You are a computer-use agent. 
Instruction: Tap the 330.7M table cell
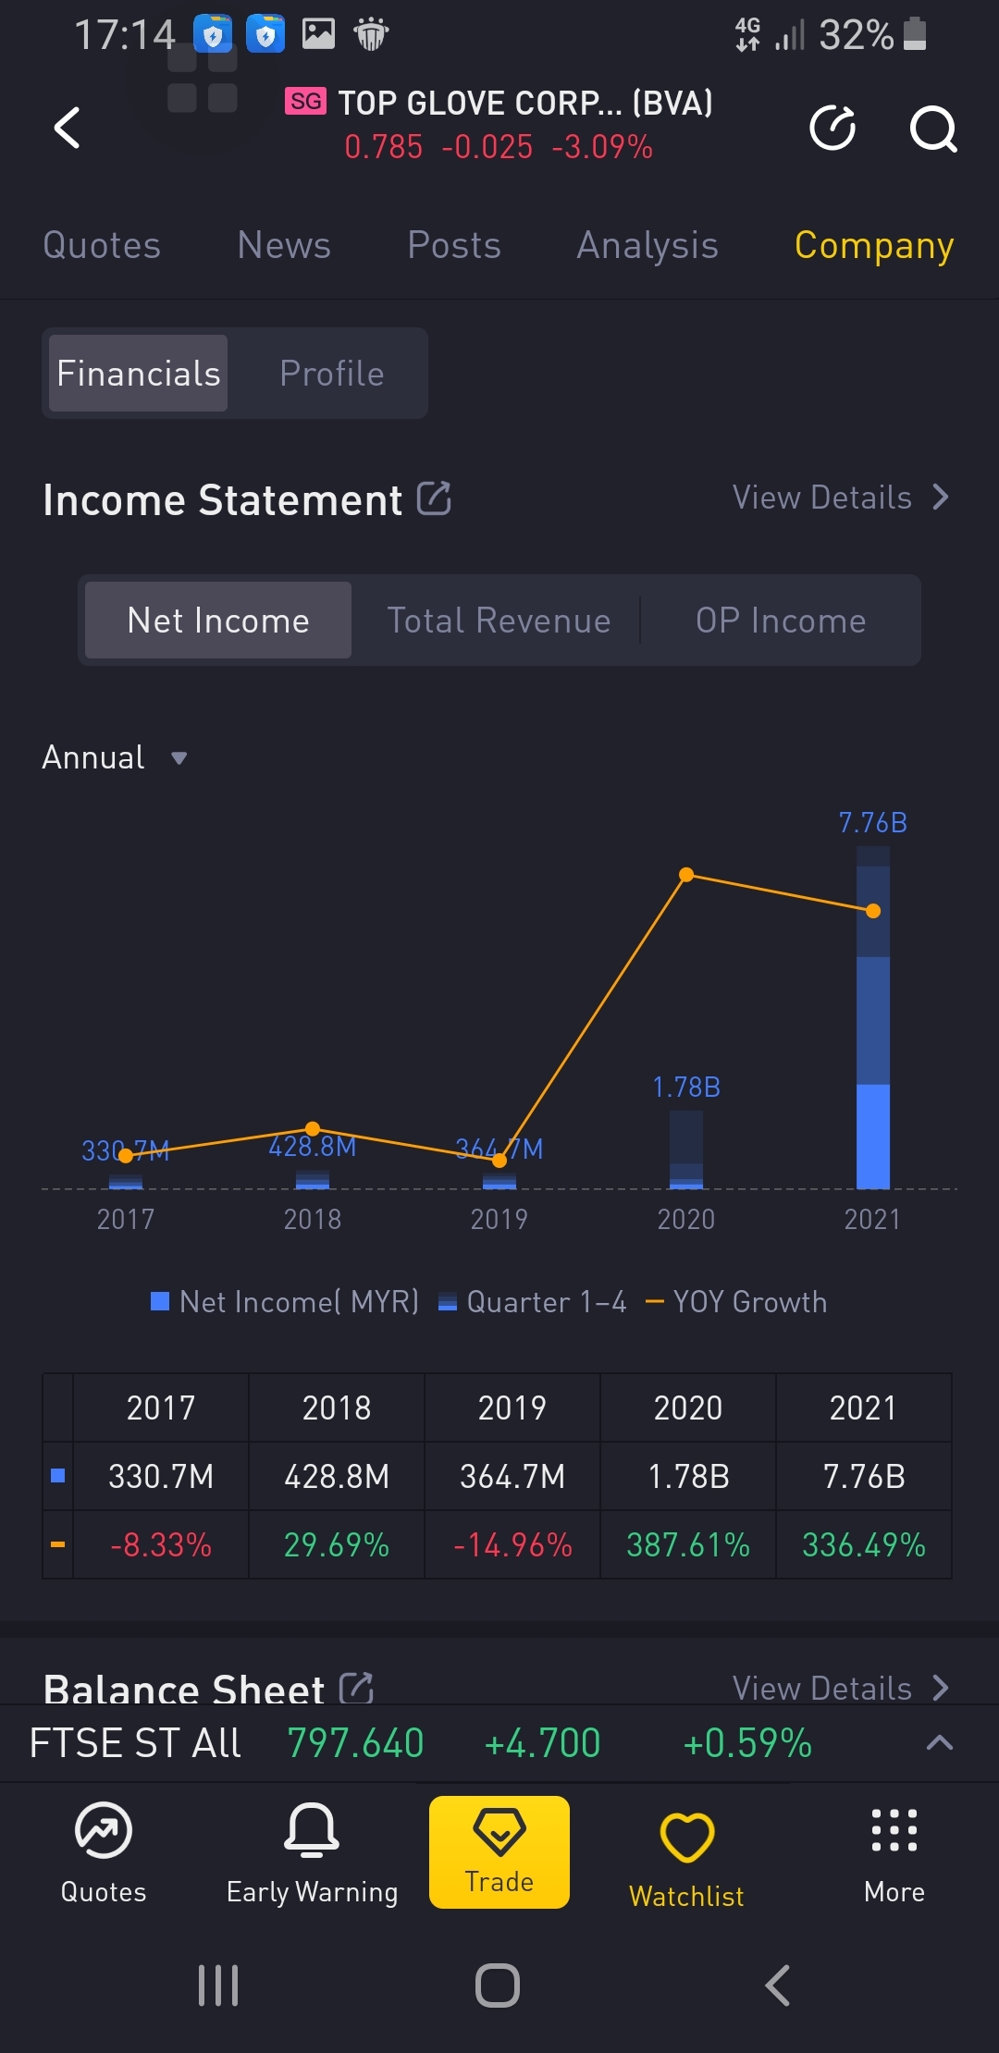(161, 1476)
